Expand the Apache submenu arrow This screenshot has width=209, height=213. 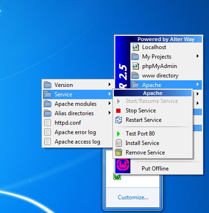pyautogui.click(x=198, y=85)
